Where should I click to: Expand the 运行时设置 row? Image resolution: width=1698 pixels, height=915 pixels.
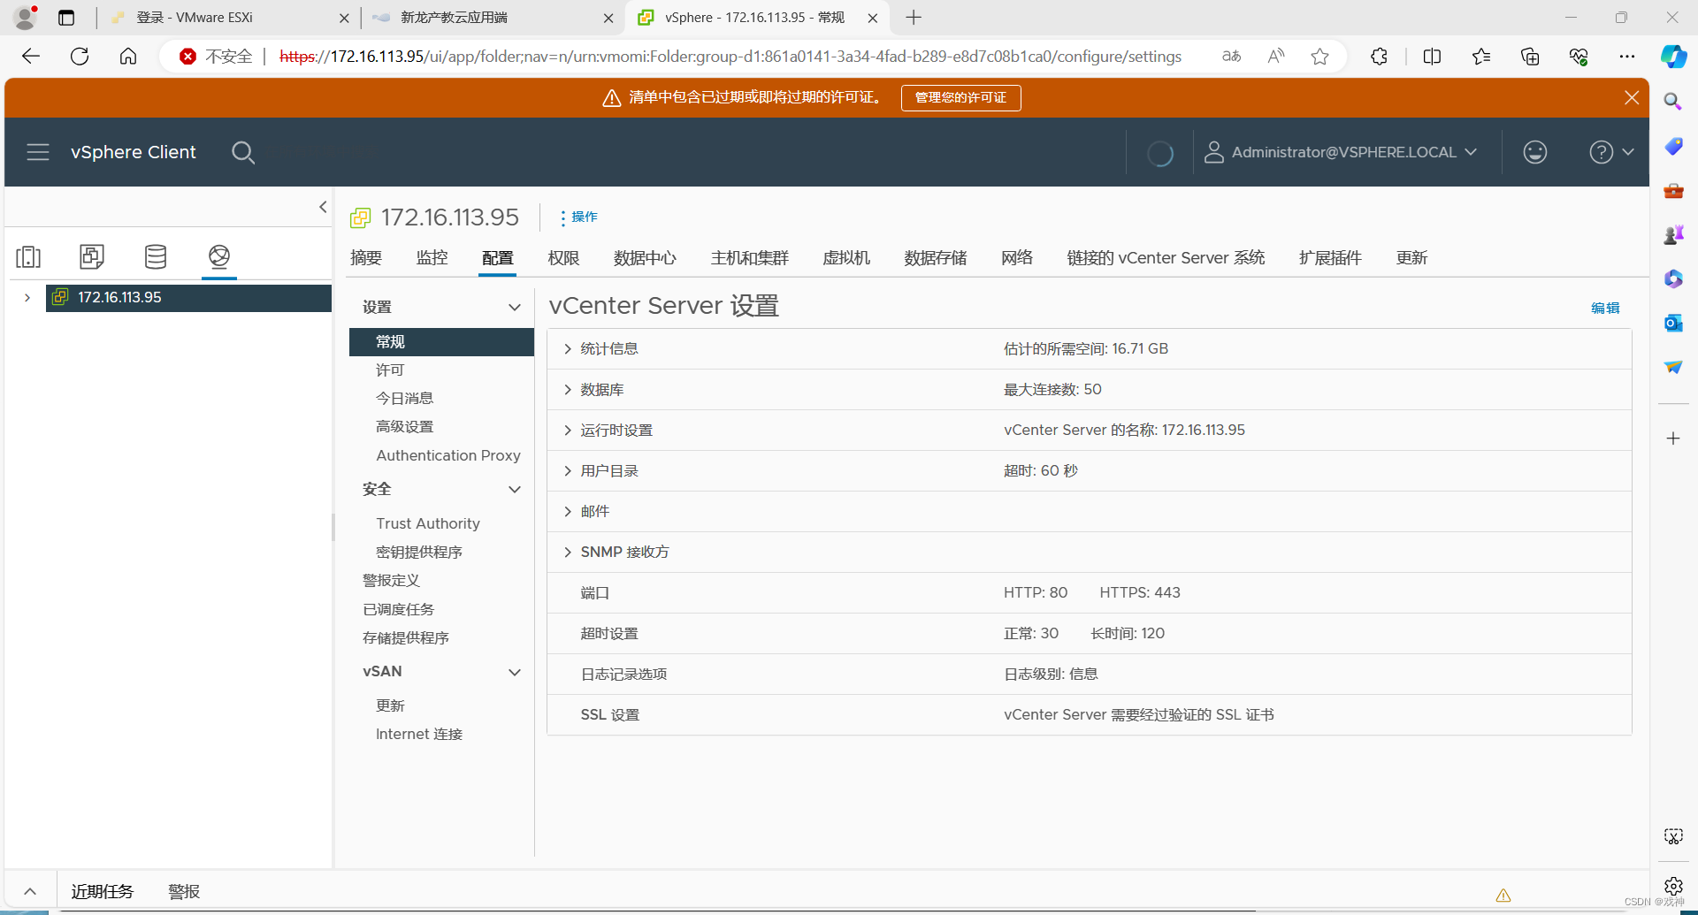(568, 430)
